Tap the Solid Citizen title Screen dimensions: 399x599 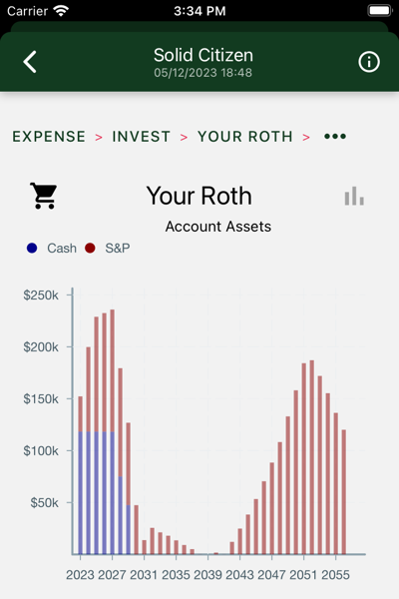coord(203,55)
